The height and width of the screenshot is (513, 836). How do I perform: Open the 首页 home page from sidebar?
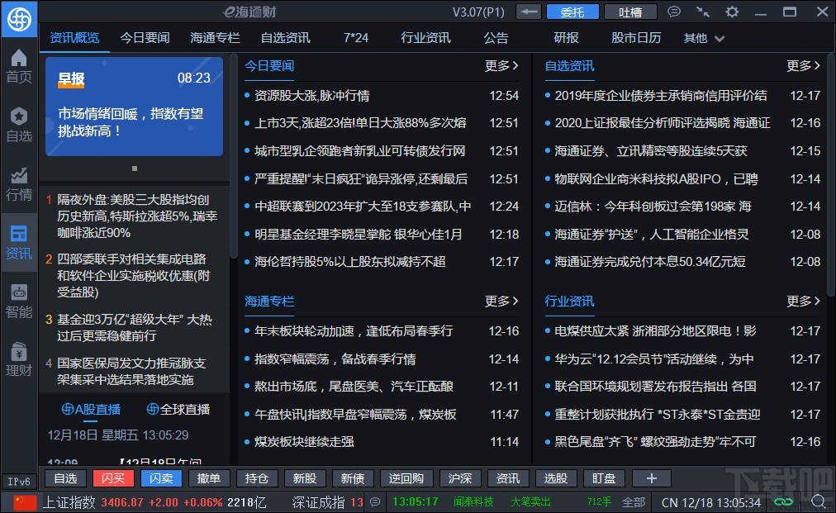[x=18, y=67]
